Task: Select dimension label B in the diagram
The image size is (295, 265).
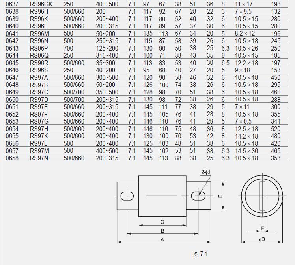Action: click(x=162, y=231)
